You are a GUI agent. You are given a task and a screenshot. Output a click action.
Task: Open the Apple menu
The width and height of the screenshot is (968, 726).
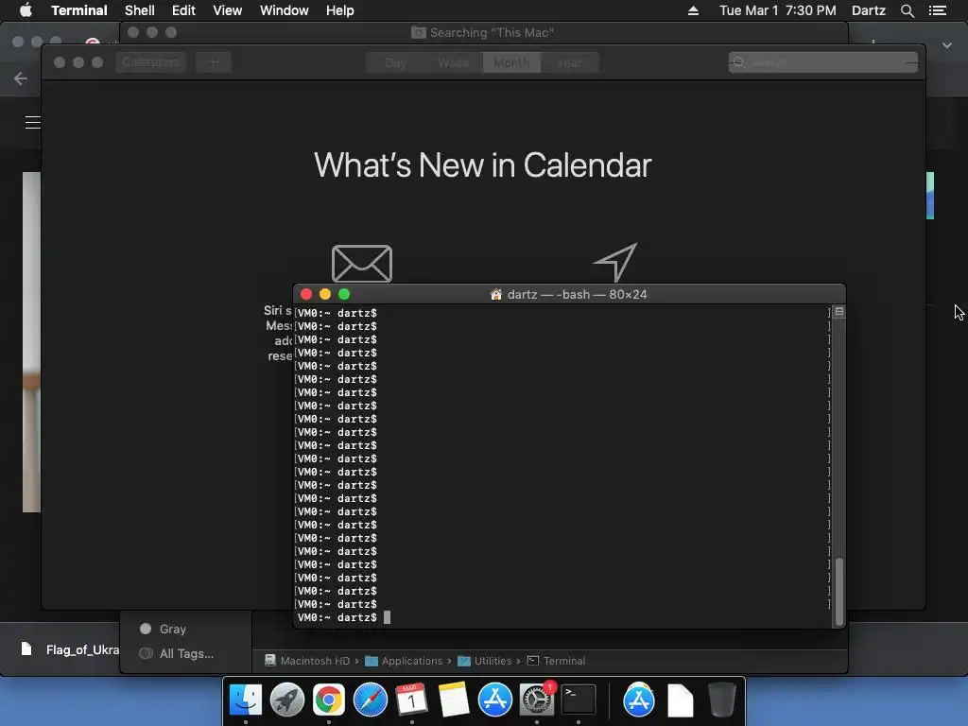tap(26, 10)
